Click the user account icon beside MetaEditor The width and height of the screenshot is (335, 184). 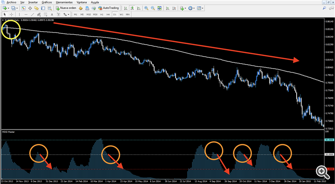tap(87, 8)
